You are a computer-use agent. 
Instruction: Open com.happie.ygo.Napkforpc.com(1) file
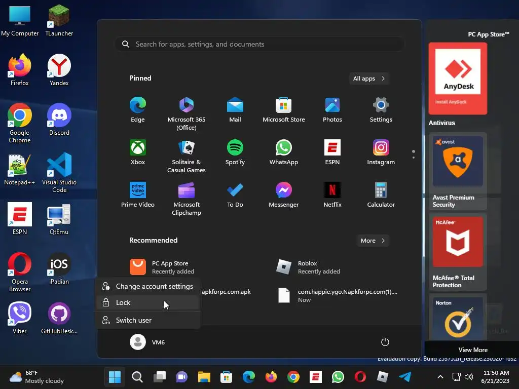[x=337, y=295]
